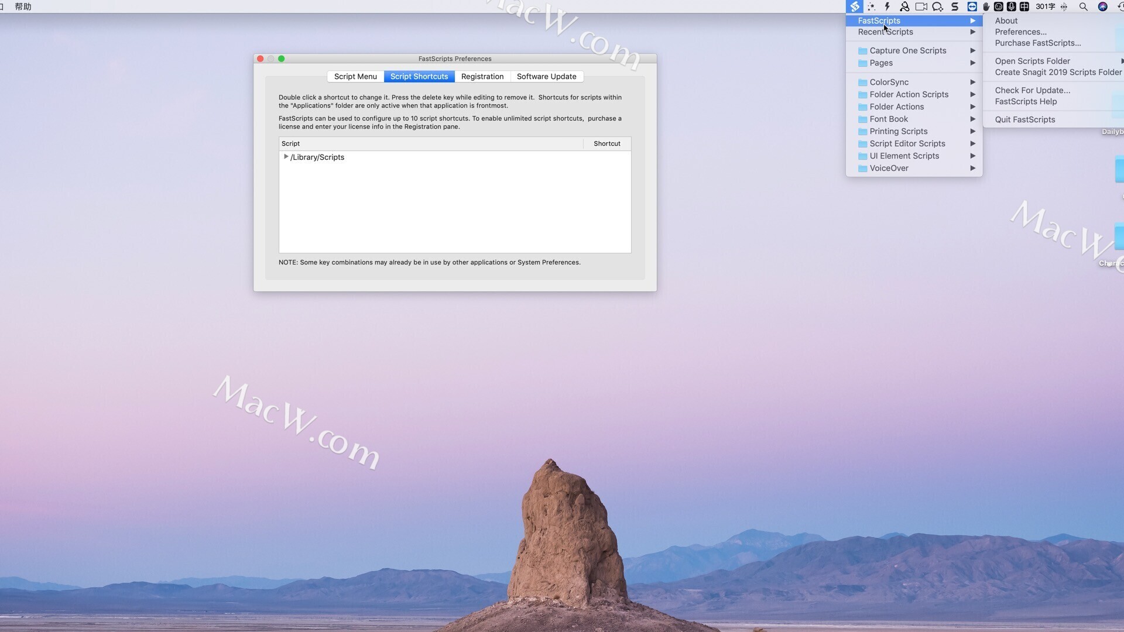Click the submenu arrow on ColorSync
Screen dimensions: 1124x632
[x=972, y=82]
